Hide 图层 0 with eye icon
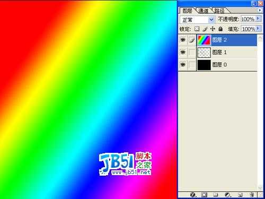This screenshot has height=199, width=265. (x=183, y=65)
